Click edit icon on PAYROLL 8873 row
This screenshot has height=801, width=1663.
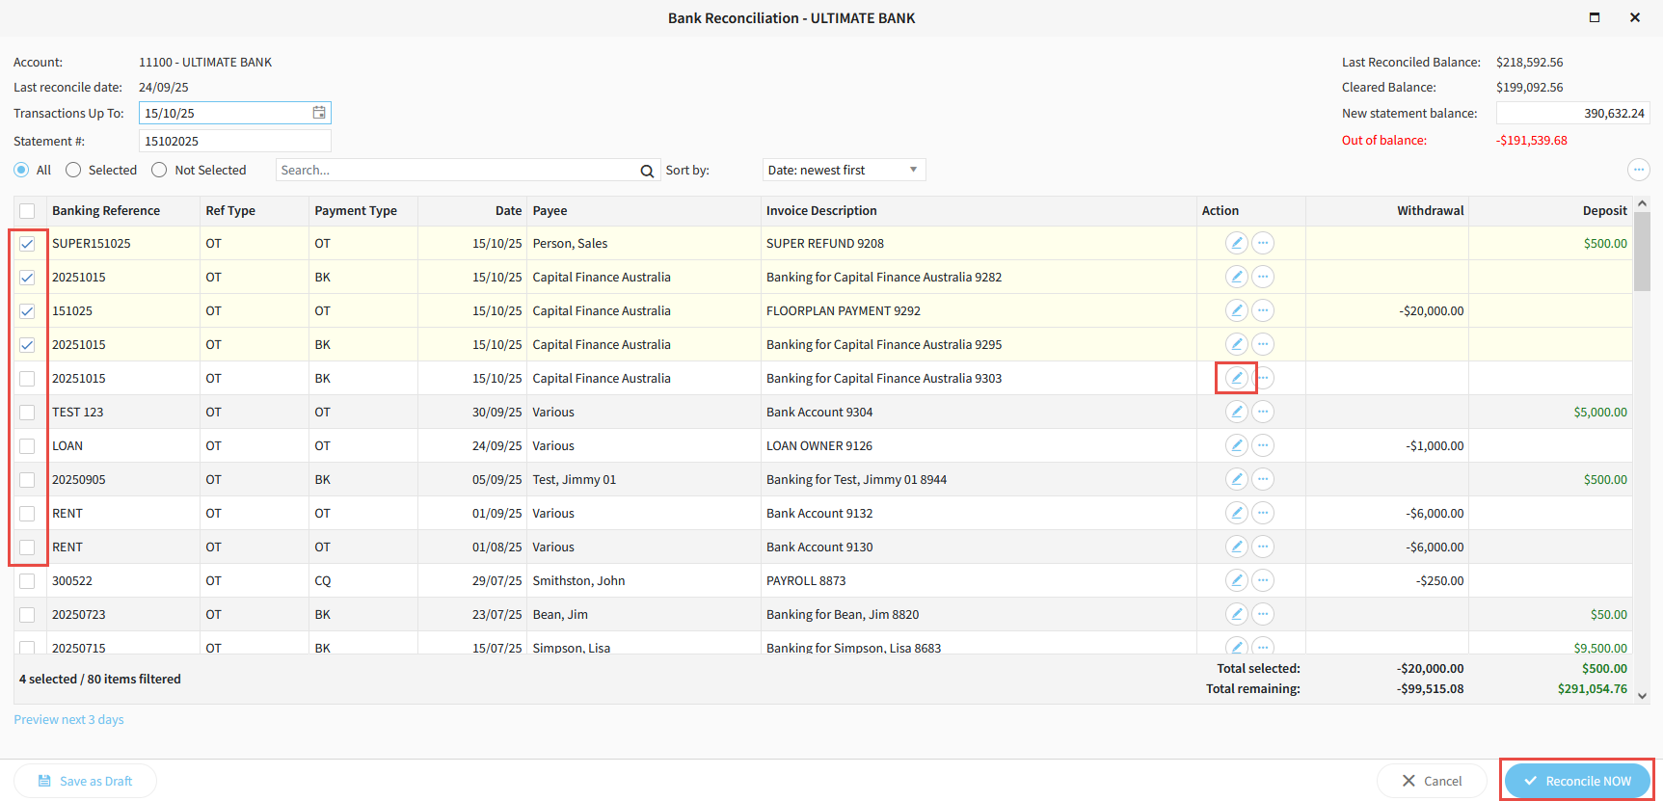pos(1236,580)
